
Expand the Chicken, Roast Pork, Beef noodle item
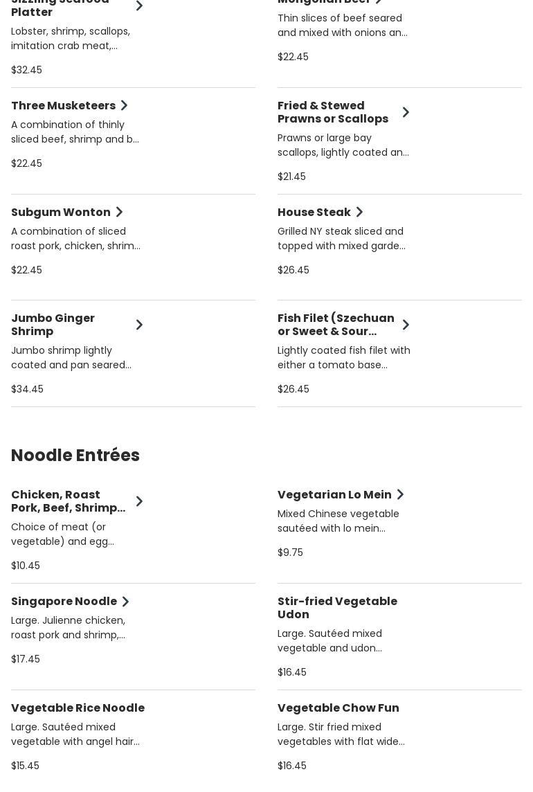(x=139, y=501)
